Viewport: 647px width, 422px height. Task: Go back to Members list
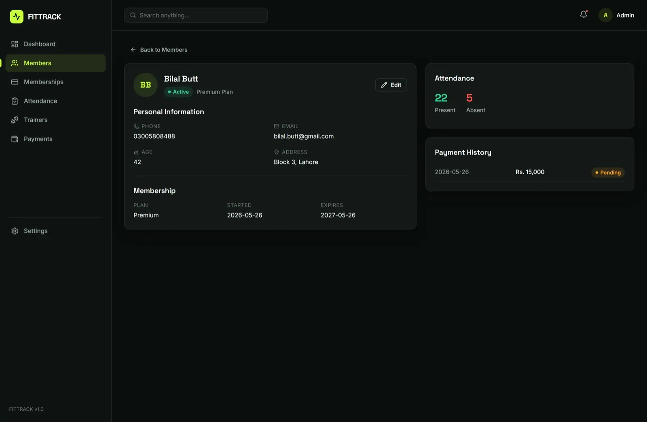coord(159,50)
